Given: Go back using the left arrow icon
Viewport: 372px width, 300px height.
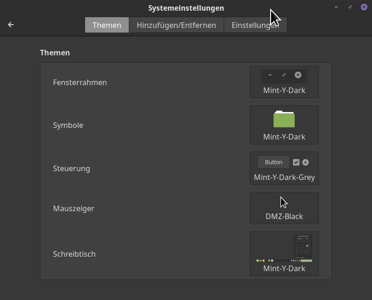Looking at the screenshot, I should pyautogui.click(x=11, y=25).
